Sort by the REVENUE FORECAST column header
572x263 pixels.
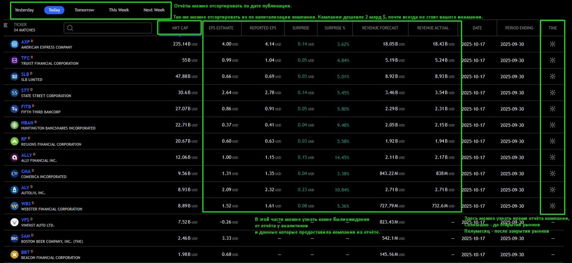coord(380,28)
